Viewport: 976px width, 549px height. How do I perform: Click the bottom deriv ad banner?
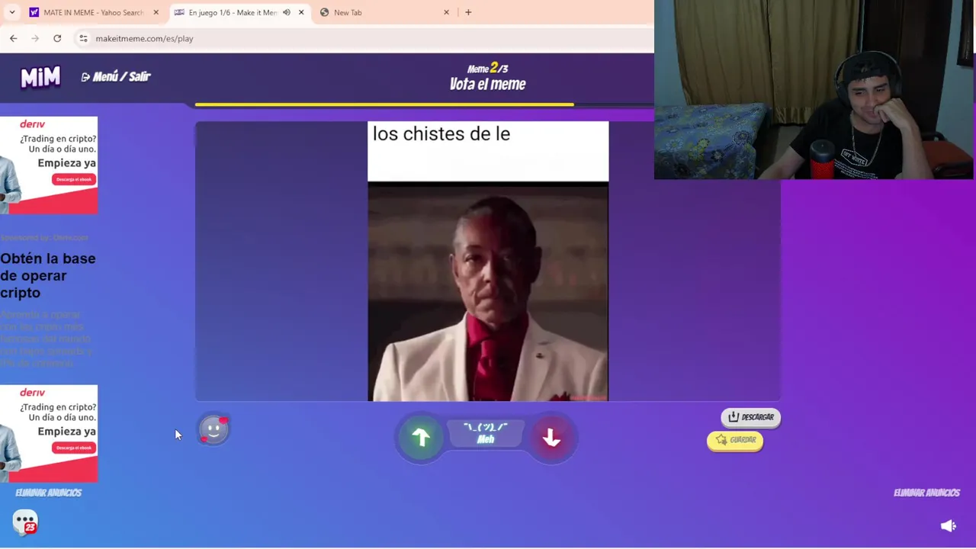(49, 433)
